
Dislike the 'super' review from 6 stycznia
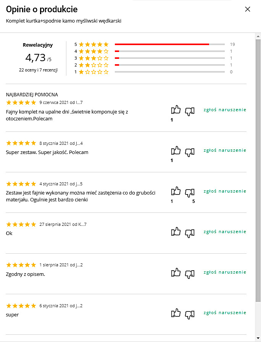coord(190,315)
